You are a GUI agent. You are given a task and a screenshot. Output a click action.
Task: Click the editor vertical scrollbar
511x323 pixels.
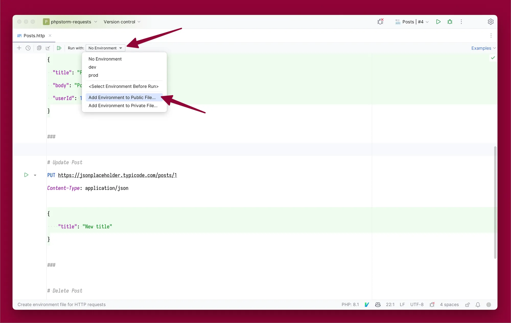tap(495, 202)
